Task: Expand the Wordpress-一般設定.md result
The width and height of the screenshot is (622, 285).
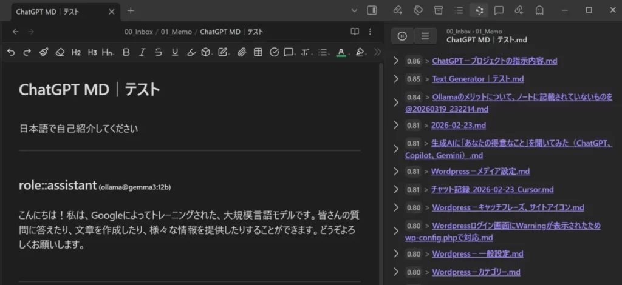Action: point(395,253)
